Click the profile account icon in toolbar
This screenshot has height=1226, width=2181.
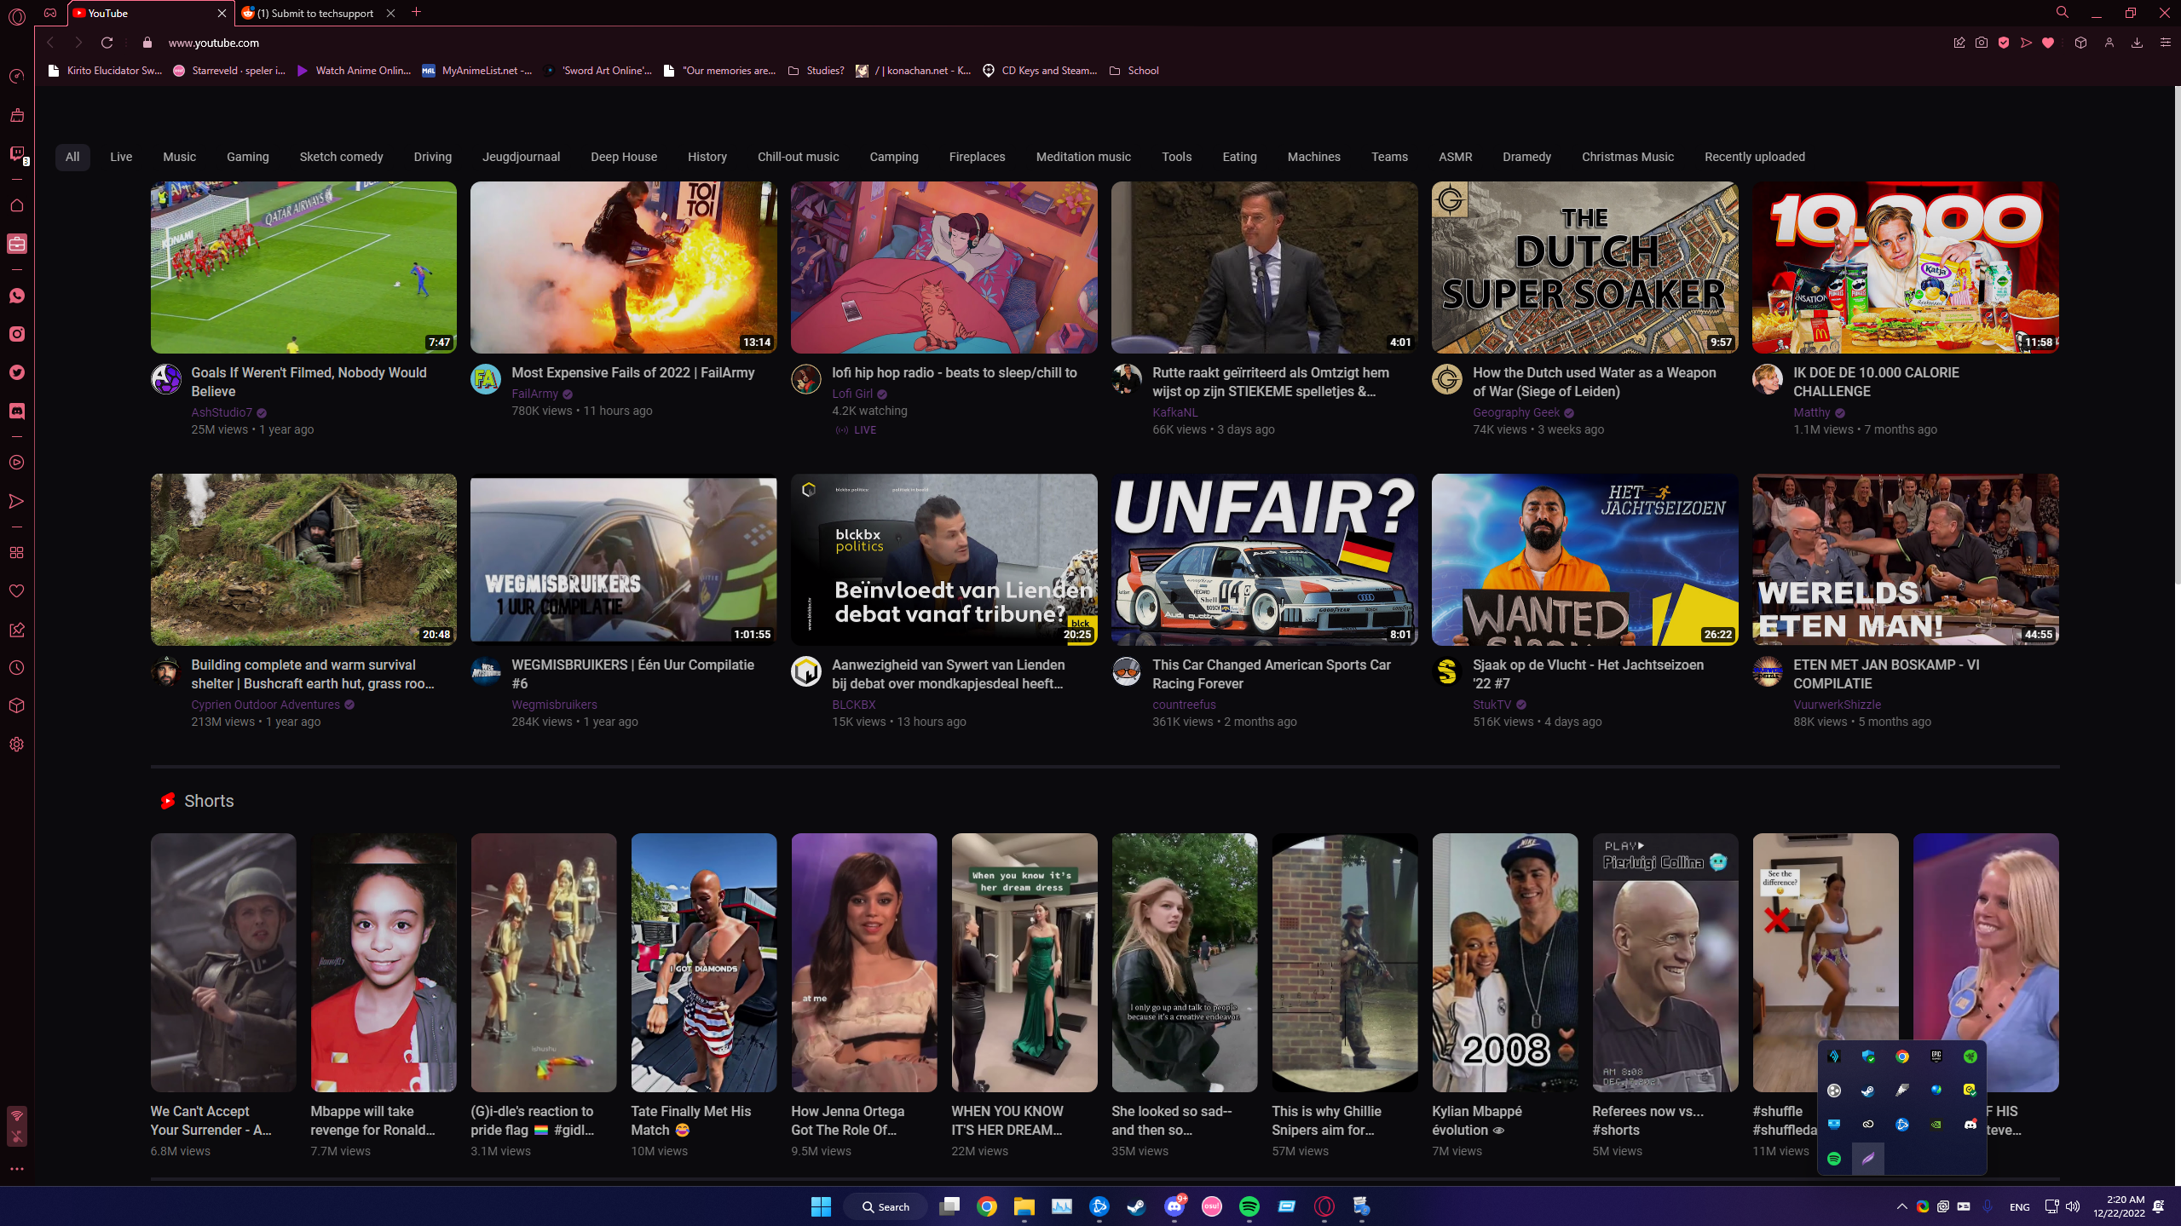point(2109,43)
